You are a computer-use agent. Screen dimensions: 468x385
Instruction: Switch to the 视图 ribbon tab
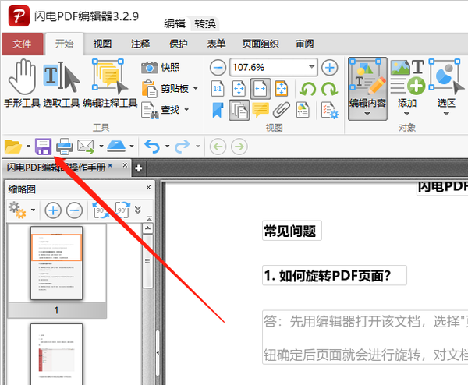click(102, 44)
